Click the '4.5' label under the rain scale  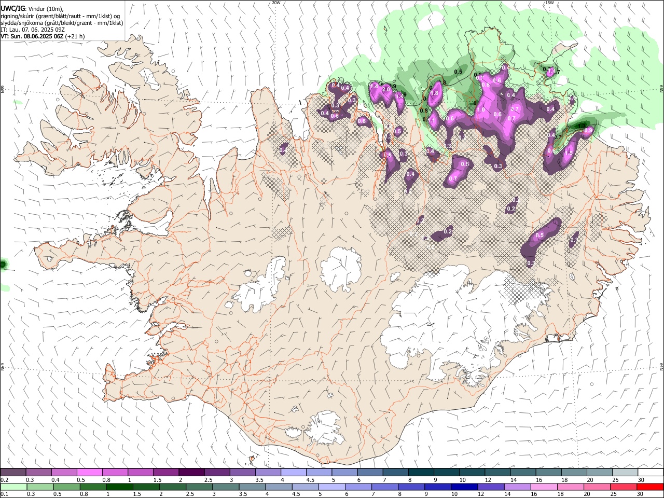[x=296, y=494]
